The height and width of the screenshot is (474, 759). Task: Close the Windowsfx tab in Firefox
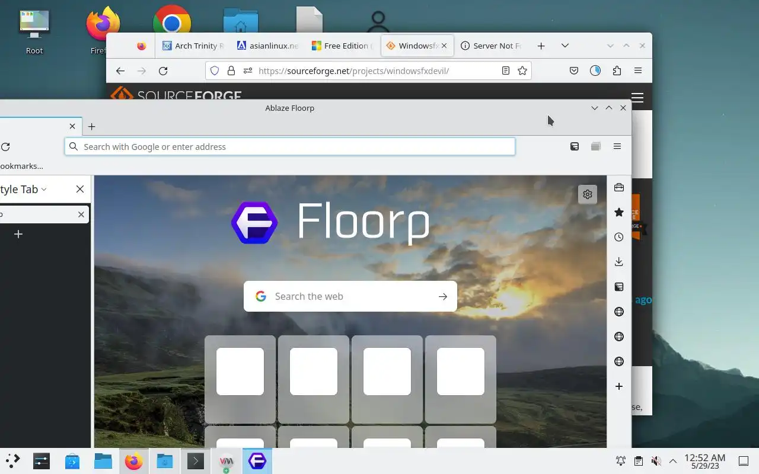tap(444, 46)
